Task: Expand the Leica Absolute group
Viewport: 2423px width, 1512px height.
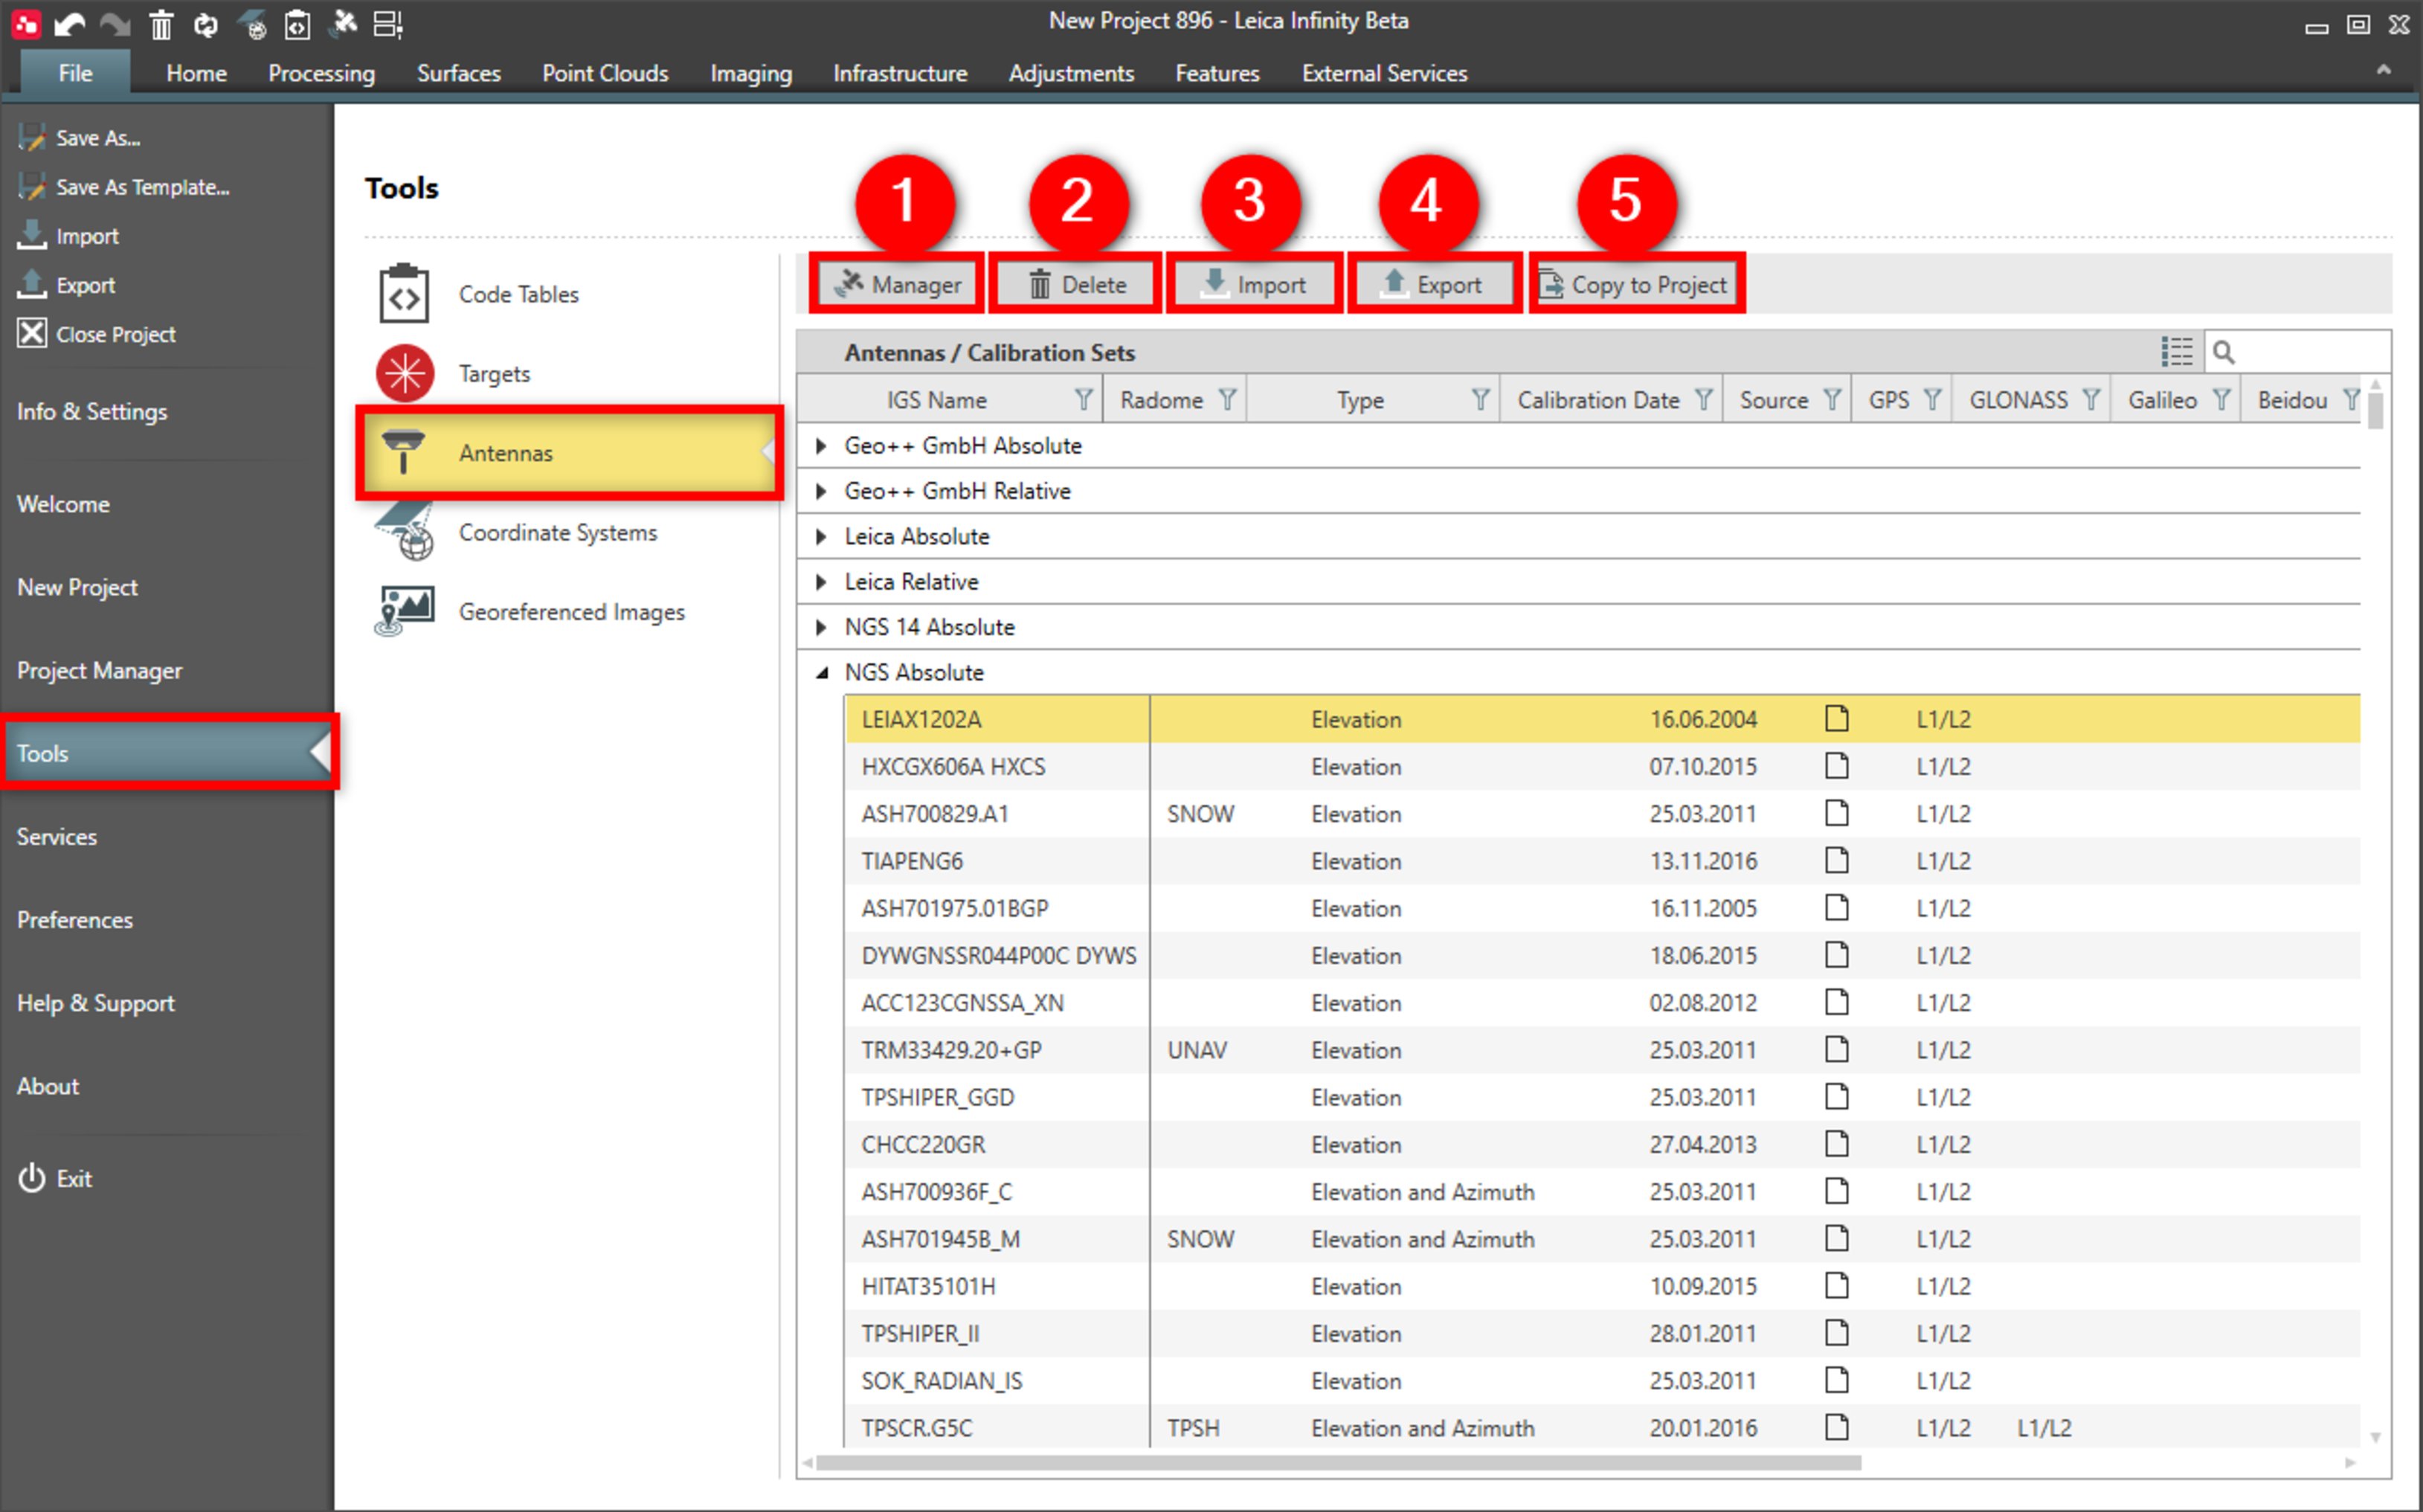Action: (x=821, y=536)
